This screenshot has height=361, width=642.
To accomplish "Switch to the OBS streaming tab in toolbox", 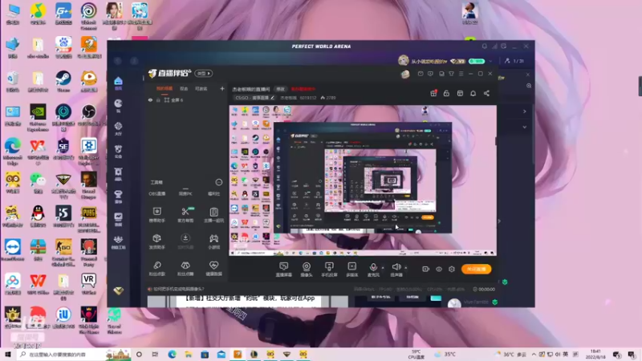I will 156,193.
